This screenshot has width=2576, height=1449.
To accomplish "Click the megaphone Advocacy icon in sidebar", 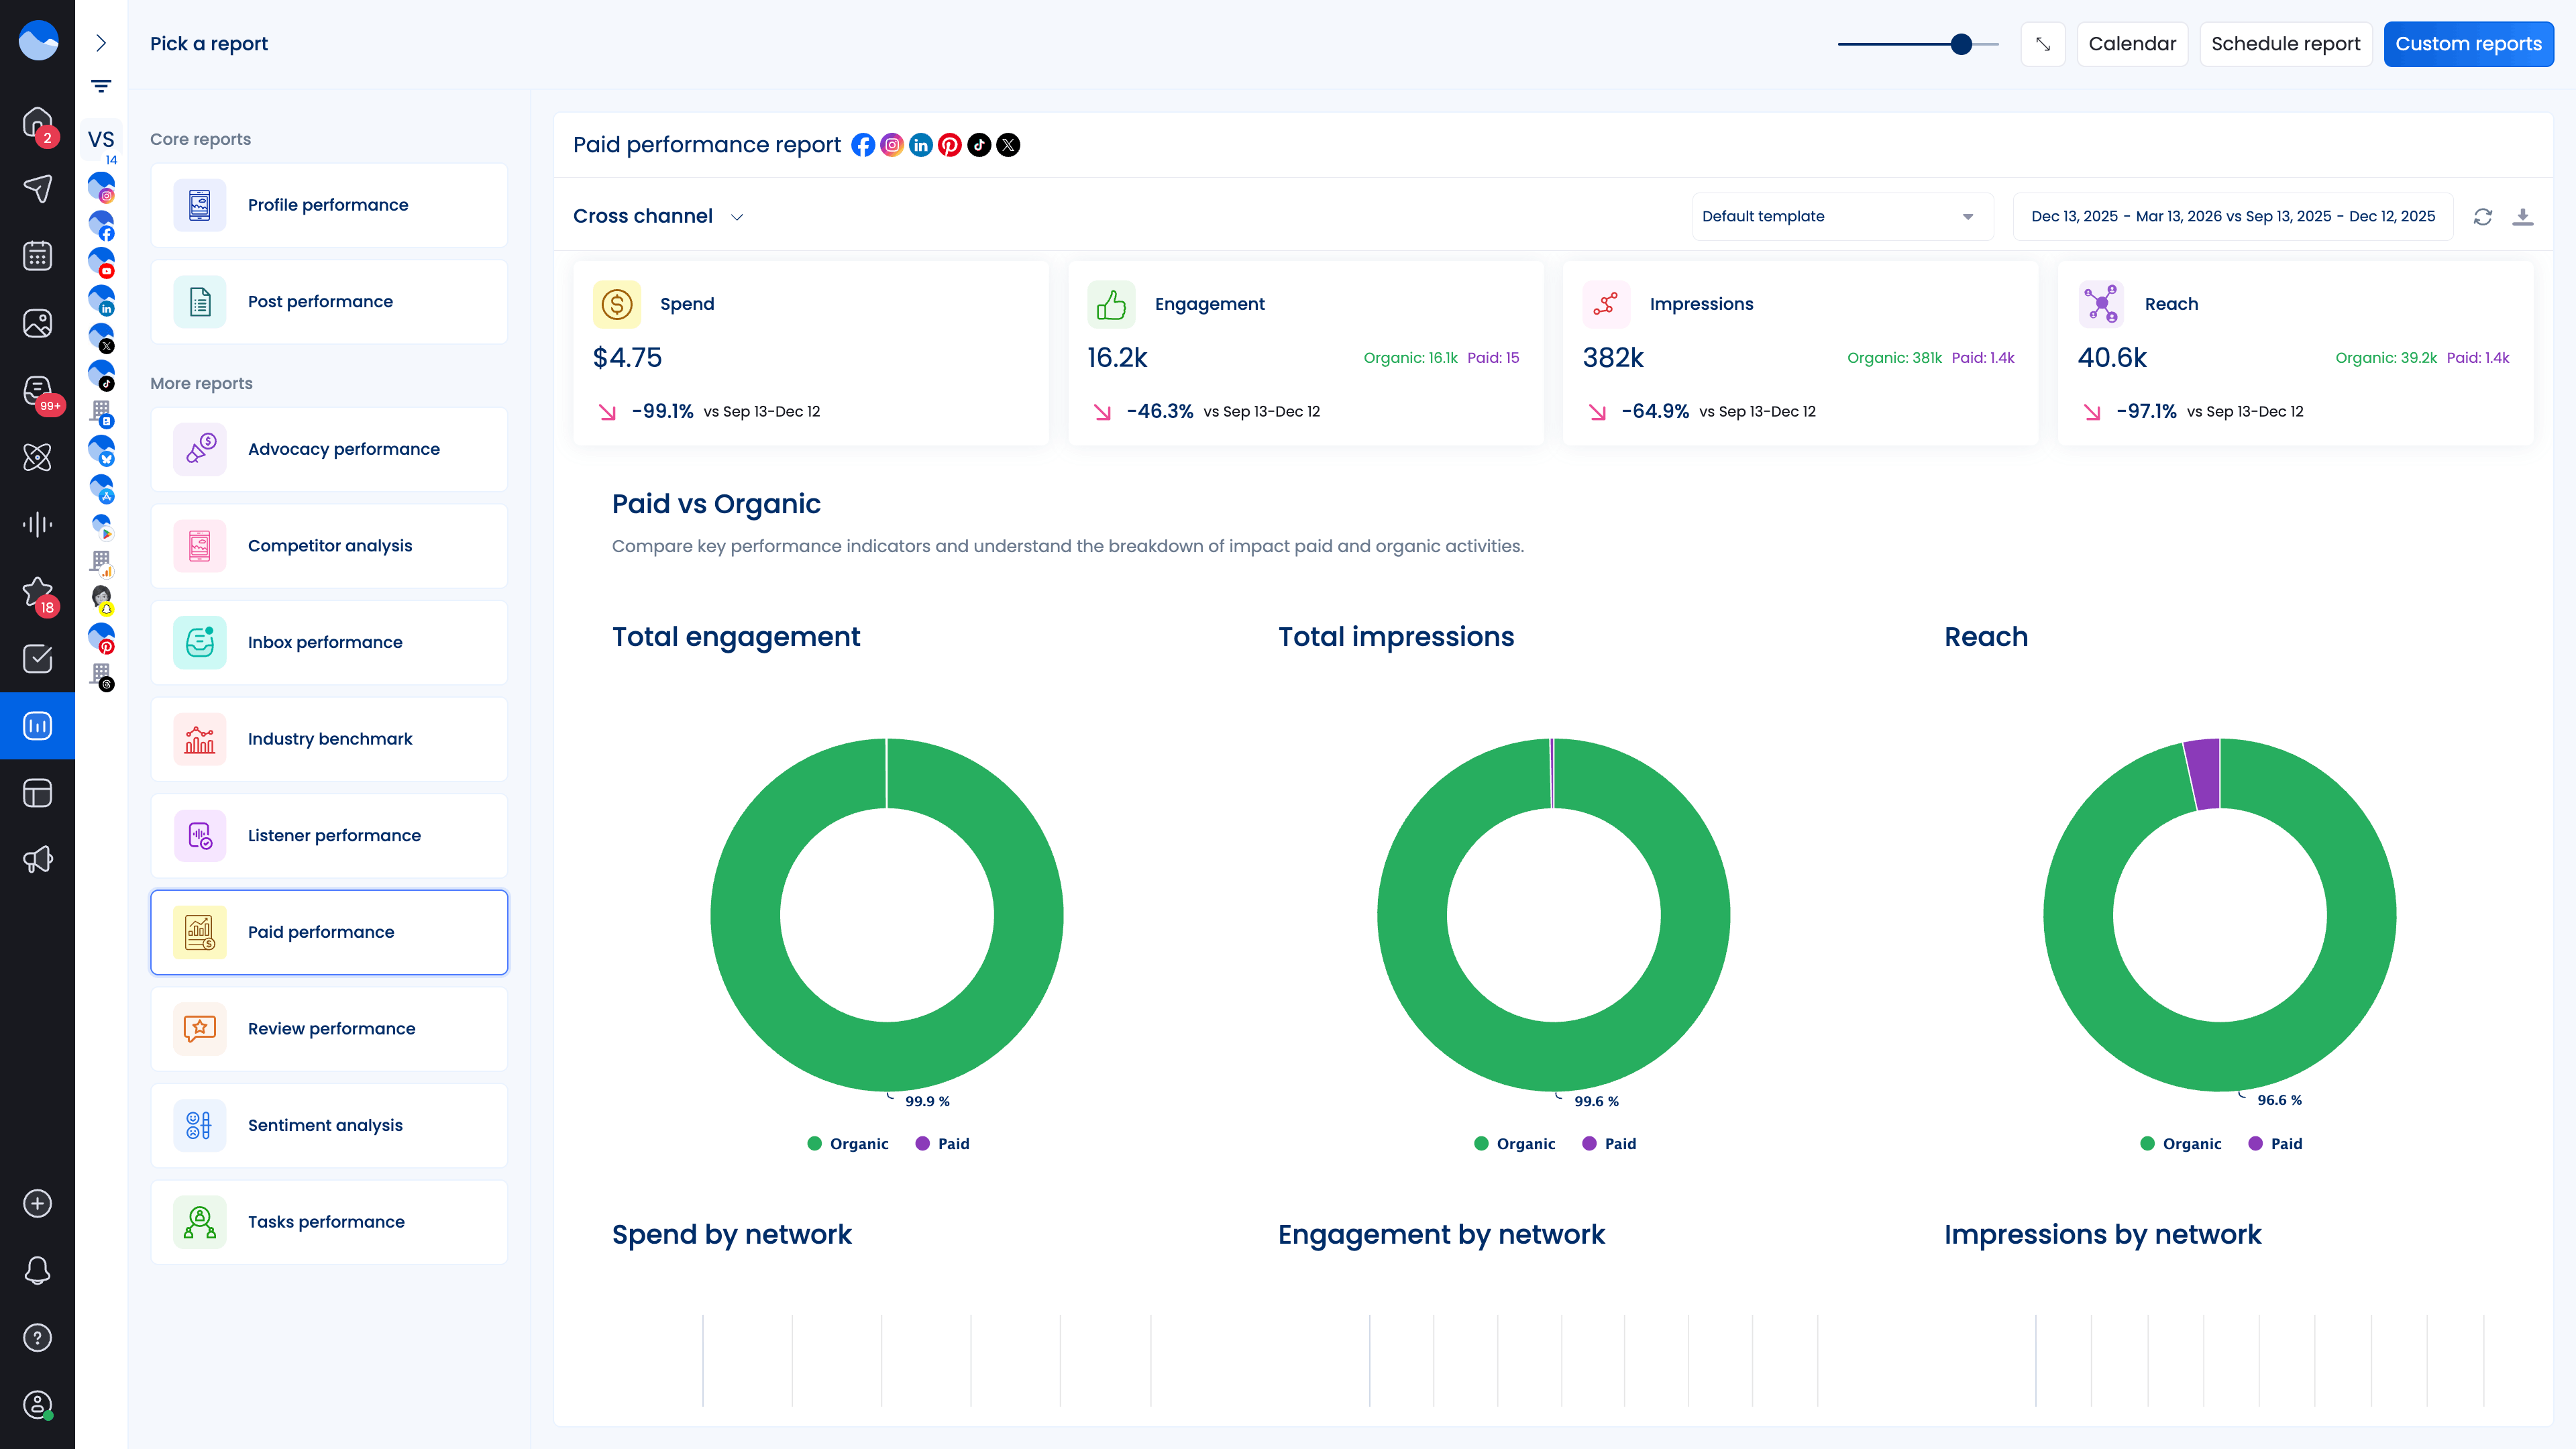I will coord(37,859).
